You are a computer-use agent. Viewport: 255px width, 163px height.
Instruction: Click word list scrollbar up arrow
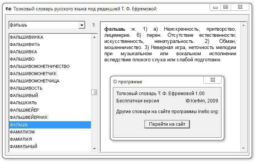point(94,37)
